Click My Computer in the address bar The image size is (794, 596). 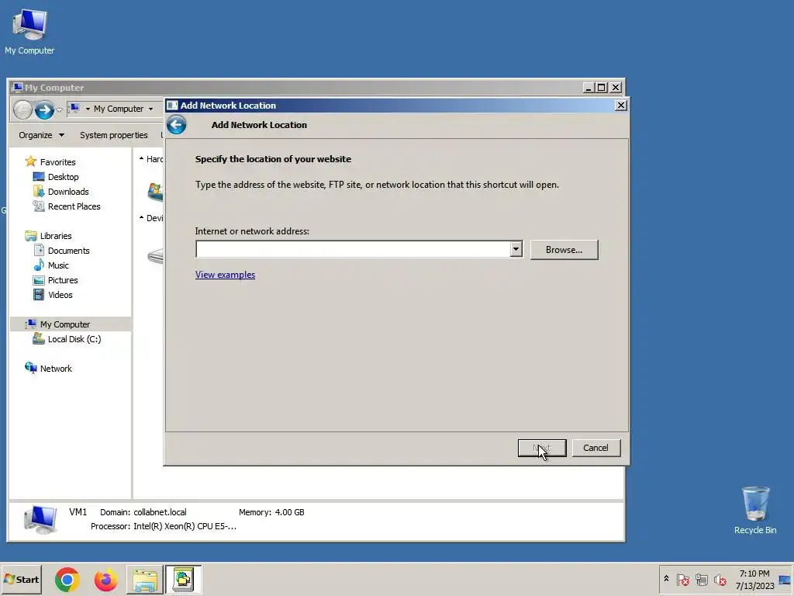pyautogui.click(x=119, y=109)
